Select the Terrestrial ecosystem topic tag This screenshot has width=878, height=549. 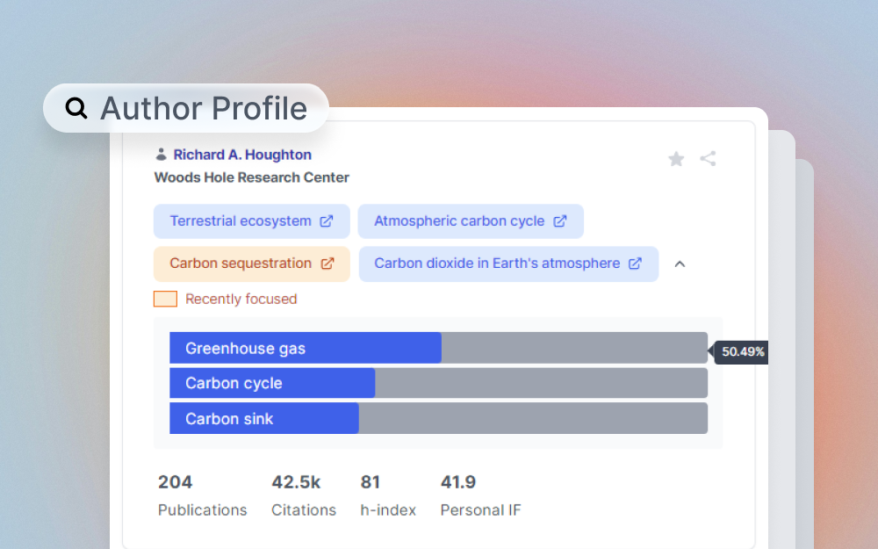pyautogui.click(x=243, y=221)
